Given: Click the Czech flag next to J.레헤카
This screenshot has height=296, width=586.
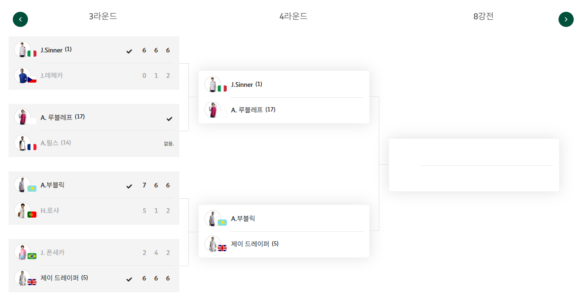Looking at the screenshot, I should pos(32,79).
